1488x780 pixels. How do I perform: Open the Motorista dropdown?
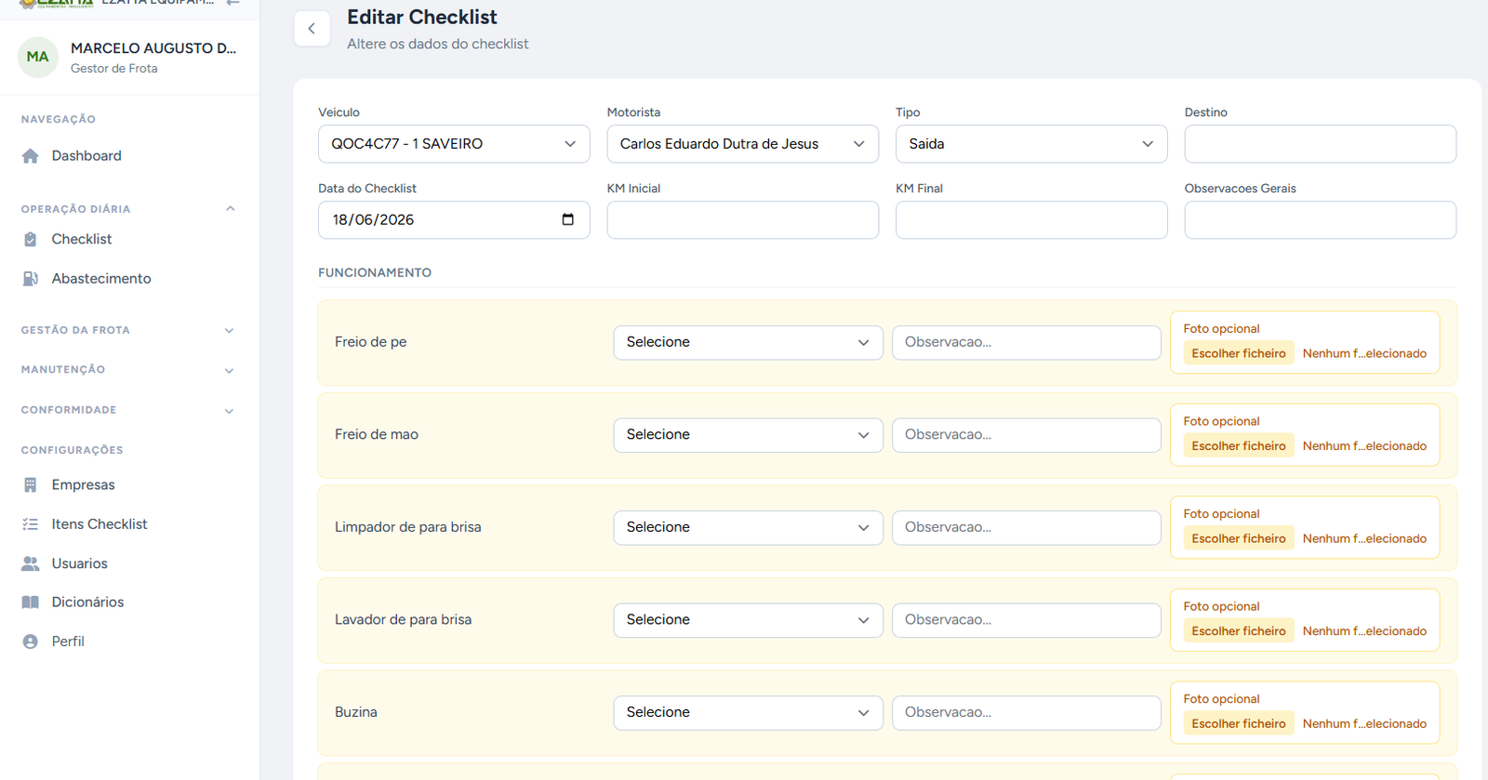[743, 144]
